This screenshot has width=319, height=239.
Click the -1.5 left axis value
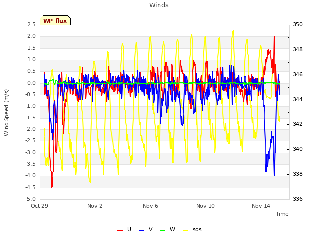pyautogui.click(x=30, y=118)
